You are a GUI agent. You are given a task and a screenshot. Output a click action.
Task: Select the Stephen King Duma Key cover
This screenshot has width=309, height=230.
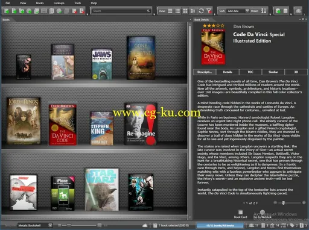(101, 128)
